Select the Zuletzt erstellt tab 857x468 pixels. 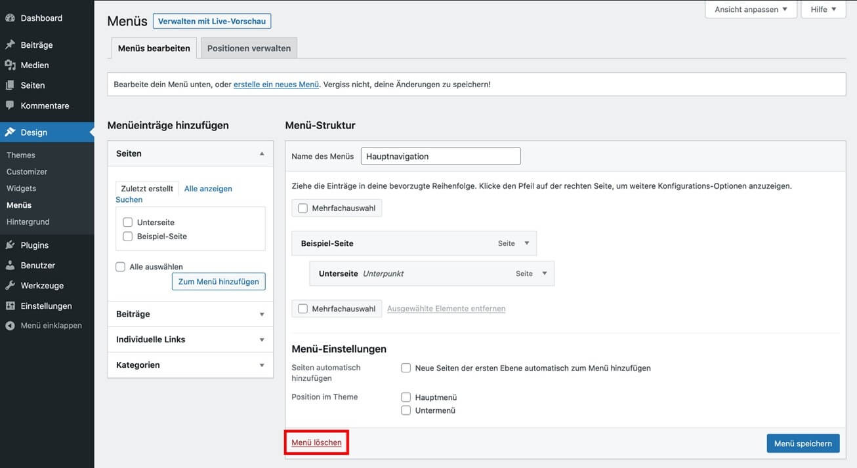pos(147,188)
